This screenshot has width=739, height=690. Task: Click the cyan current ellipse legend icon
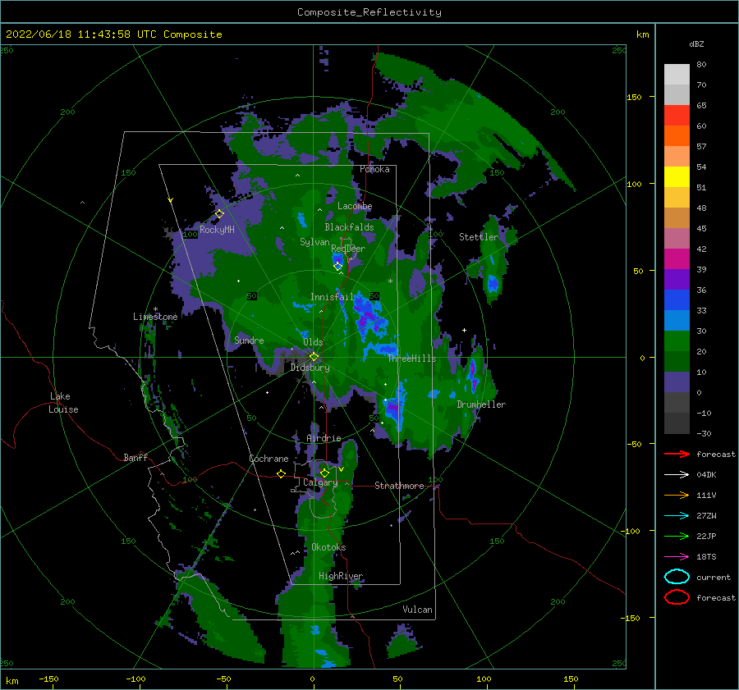coord(677,577)
